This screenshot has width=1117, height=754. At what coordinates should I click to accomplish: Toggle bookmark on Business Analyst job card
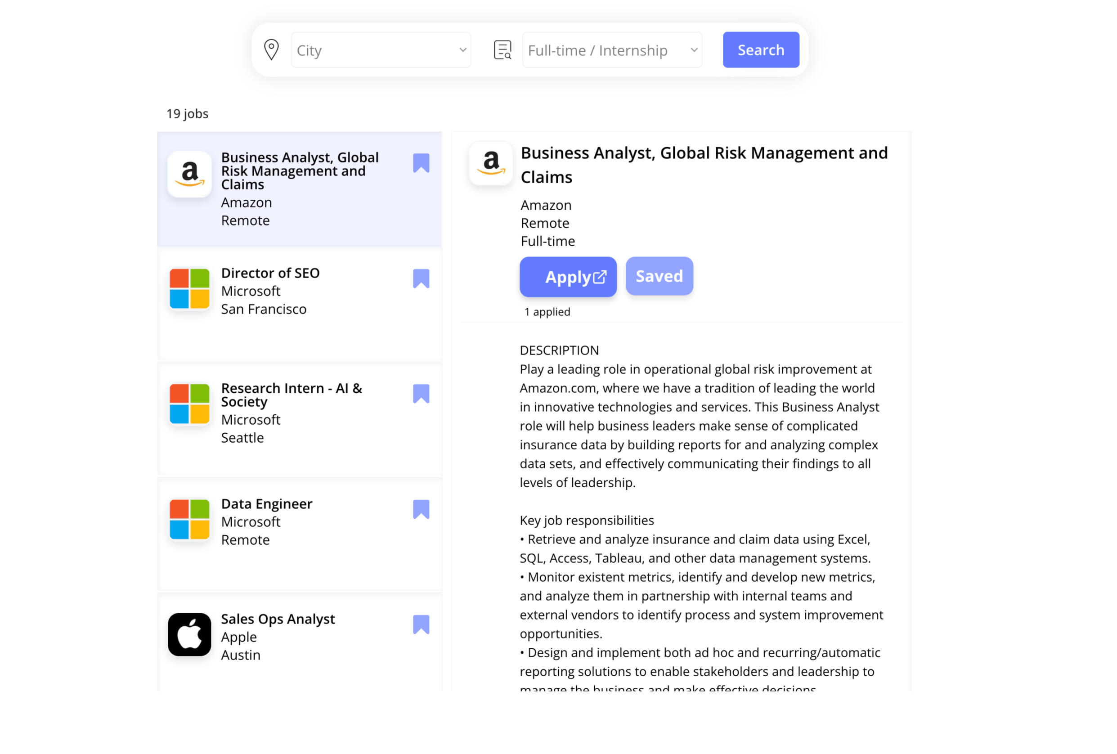pos(421,163)
